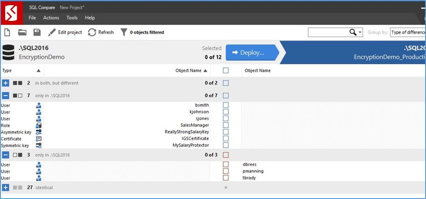The image size is (426, 199).
Task: Click the Certificate icon for IGSCertificate
Action: (x=39, y=139)
